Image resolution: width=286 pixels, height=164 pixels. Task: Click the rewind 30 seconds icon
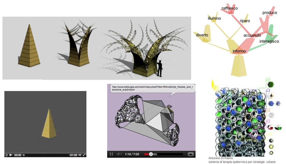tap(6, 155)
